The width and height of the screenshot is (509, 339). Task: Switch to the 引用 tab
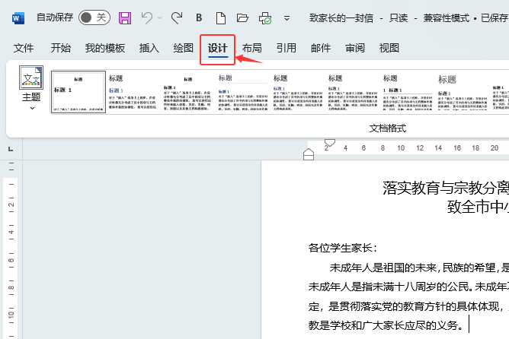(287, 48)
